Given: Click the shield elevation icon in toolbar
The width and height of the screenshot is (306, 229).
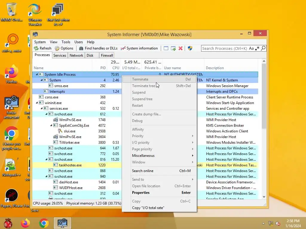Looking at the screenshot, I should [190, 48].
